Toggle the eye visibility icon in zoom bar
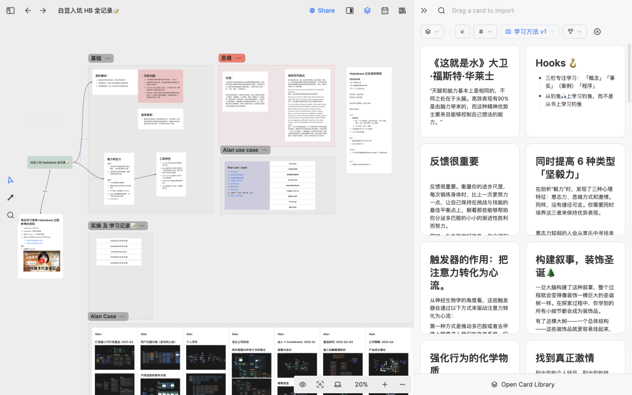The height and width of the screenshot is (395, 632). tap(303, 384)
